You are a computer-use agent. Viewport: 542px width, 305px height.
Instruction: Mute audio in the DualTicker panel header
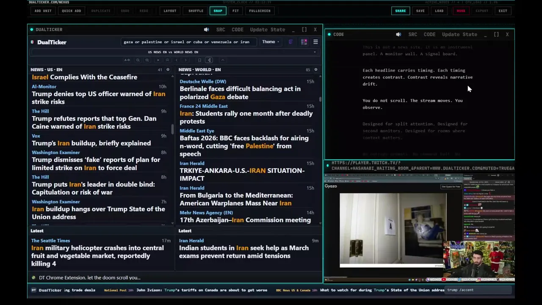coord(206,30)
